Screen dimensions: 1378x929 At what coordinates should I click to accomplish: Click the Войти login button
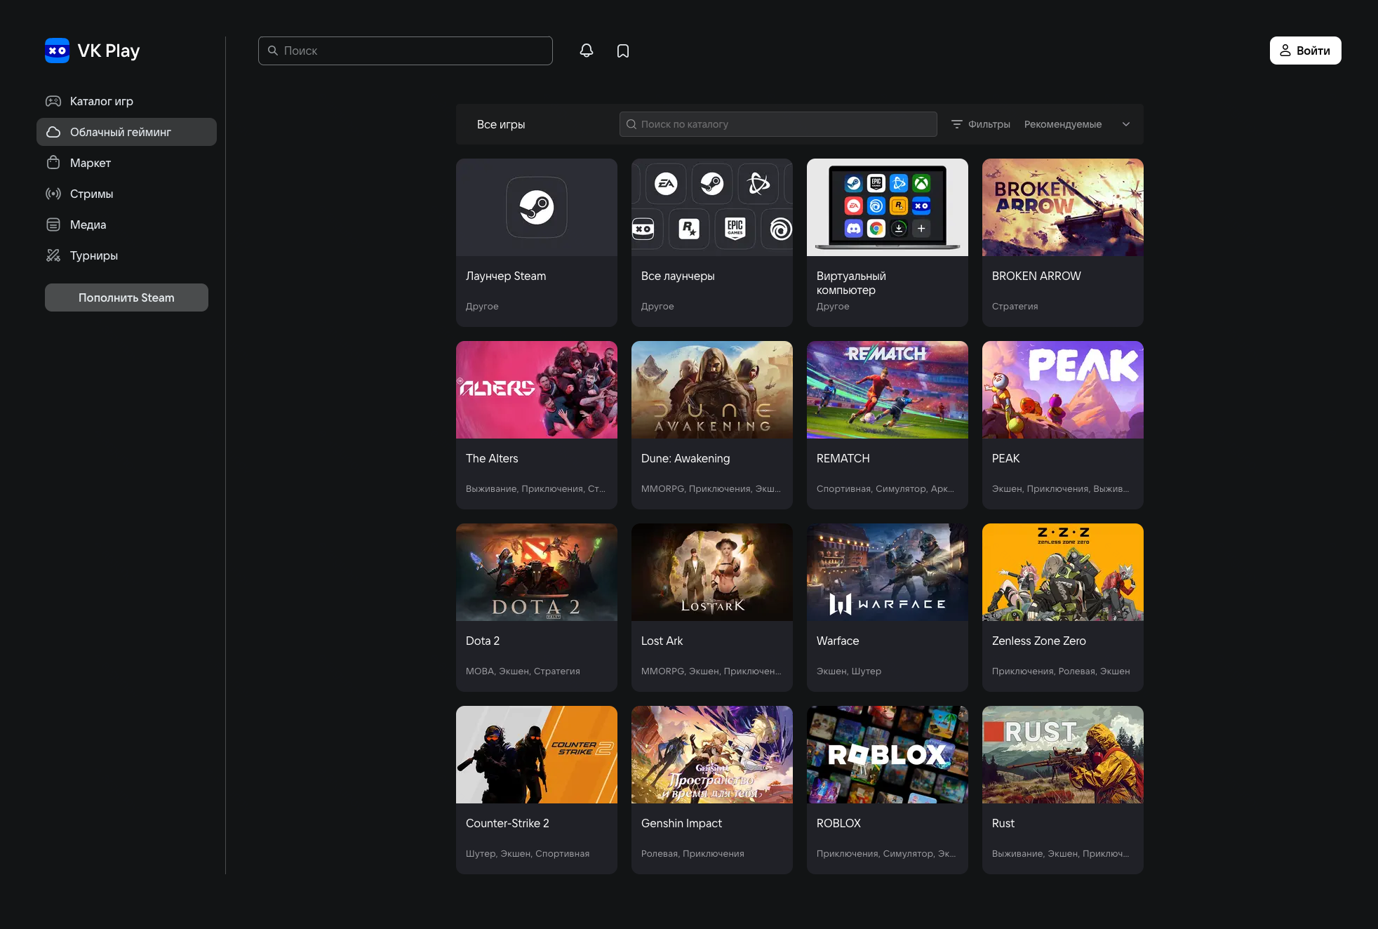(1305, 51)
